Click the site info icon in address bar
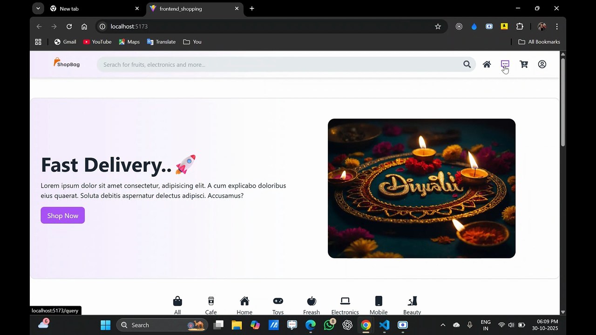Viewport: 596px width, 335px height. 102,27
